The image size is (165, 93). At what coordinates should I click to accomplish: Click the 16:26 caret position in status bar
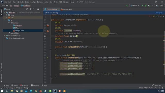(141, 88)
